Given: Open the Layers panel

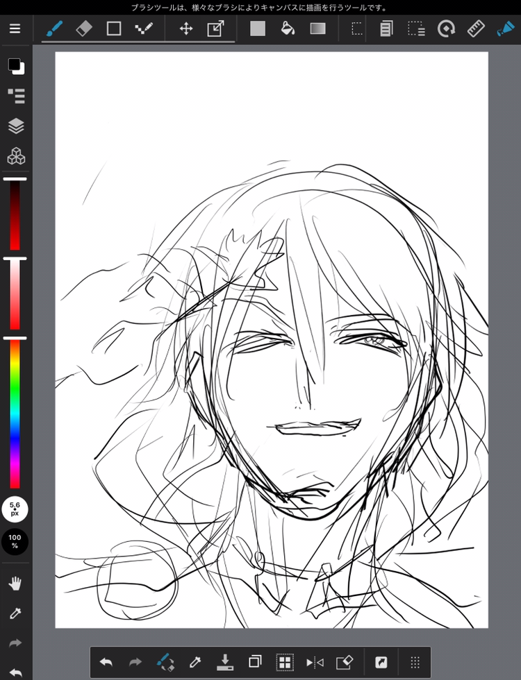Looking at the screenshot, I should [x=16, y=126].
